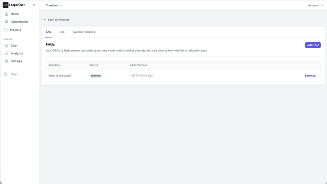
Task: Click the QUESTION column header
Action: (54, 66)
